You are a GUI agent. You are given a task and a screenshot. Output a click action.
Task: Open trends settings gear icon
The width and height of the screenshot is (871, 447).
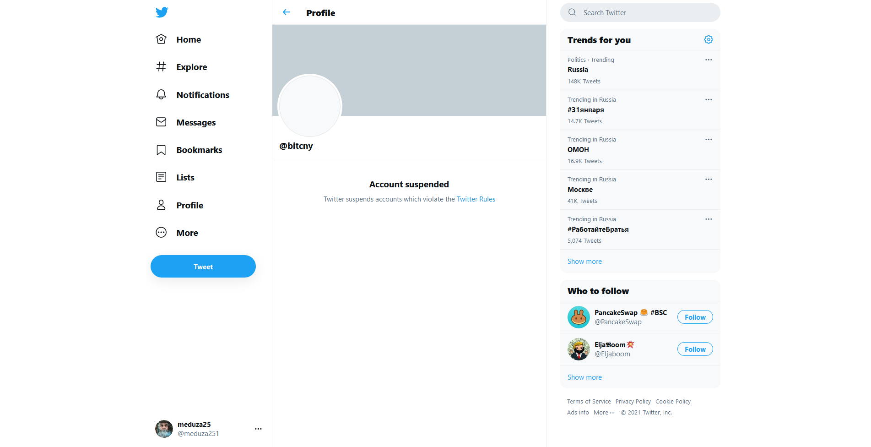pyautogui.click(x=709, y=40)
